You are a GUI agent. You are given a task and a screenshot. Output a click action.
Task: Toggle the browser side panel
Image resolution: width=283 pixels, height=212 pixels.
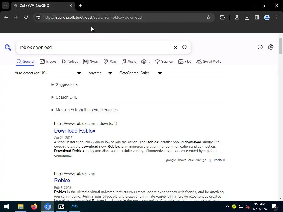257,17
